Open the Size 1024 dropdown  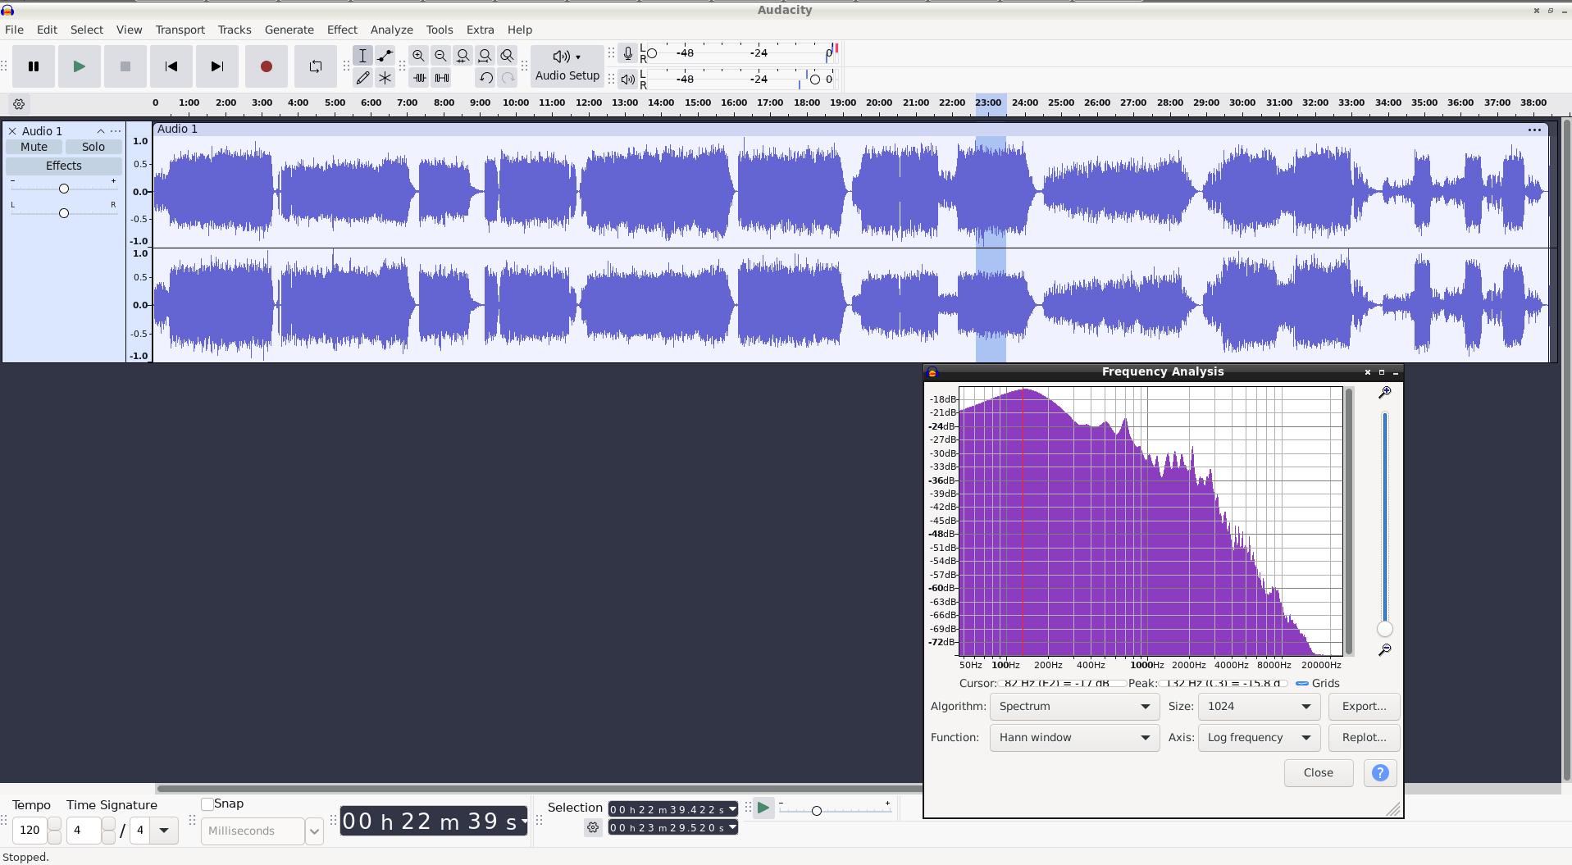point(1259,707)
